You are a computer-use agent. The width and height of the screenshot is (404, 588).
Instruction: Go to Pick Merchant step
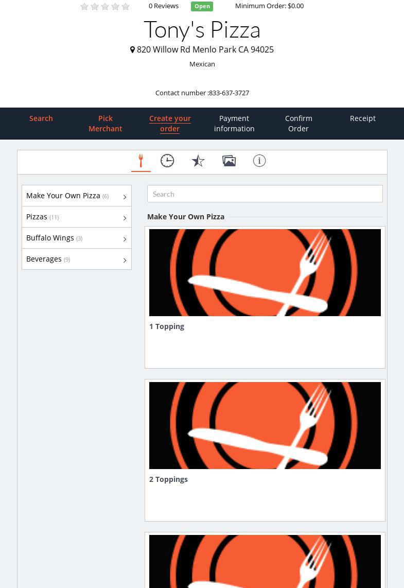(x=106, y=124)
